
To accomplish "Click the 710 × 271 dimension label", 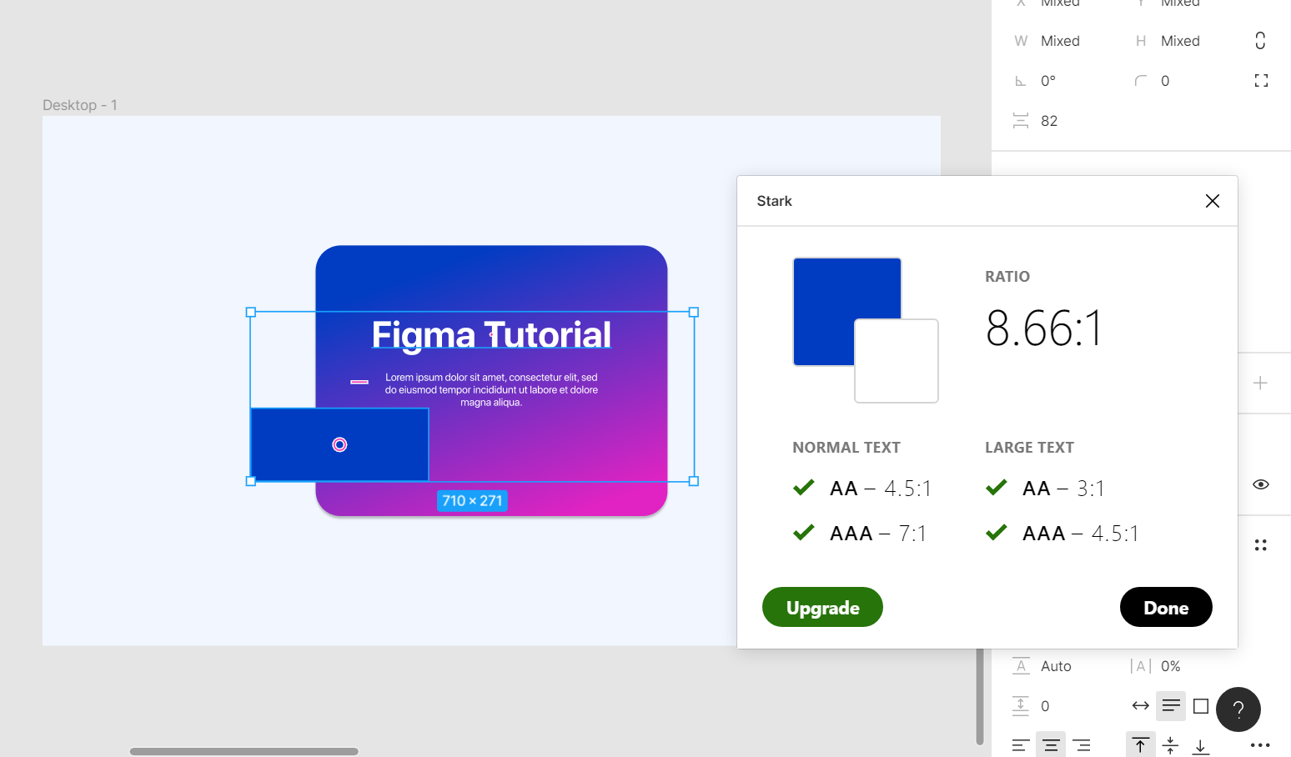I will click(472, 500).
